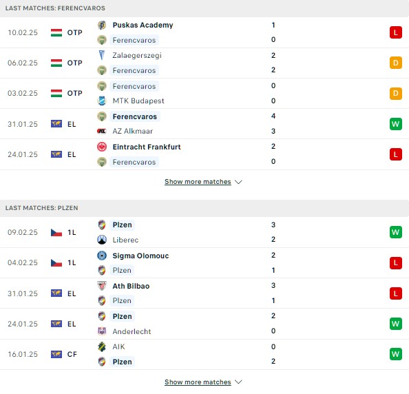409x394 pixels.
Task: Click the Hungarian flag on 10.02.25 match
Action: point(56,32)
